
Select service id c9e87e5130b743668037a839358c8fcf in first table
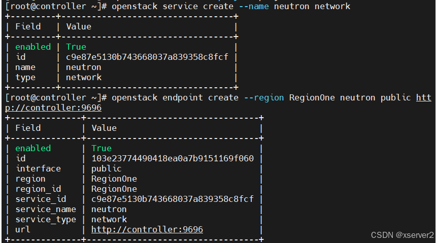click(147, 57)
